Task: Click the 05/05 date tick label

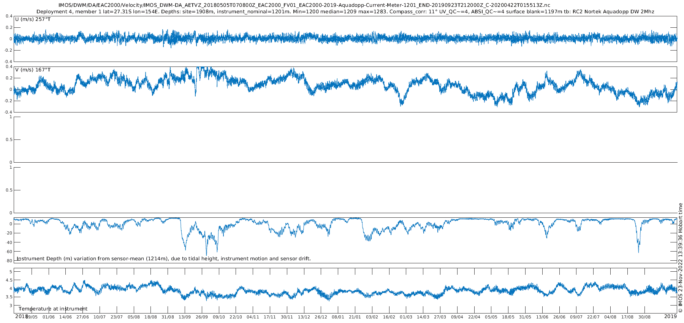Action: click(x=491, y=317)
